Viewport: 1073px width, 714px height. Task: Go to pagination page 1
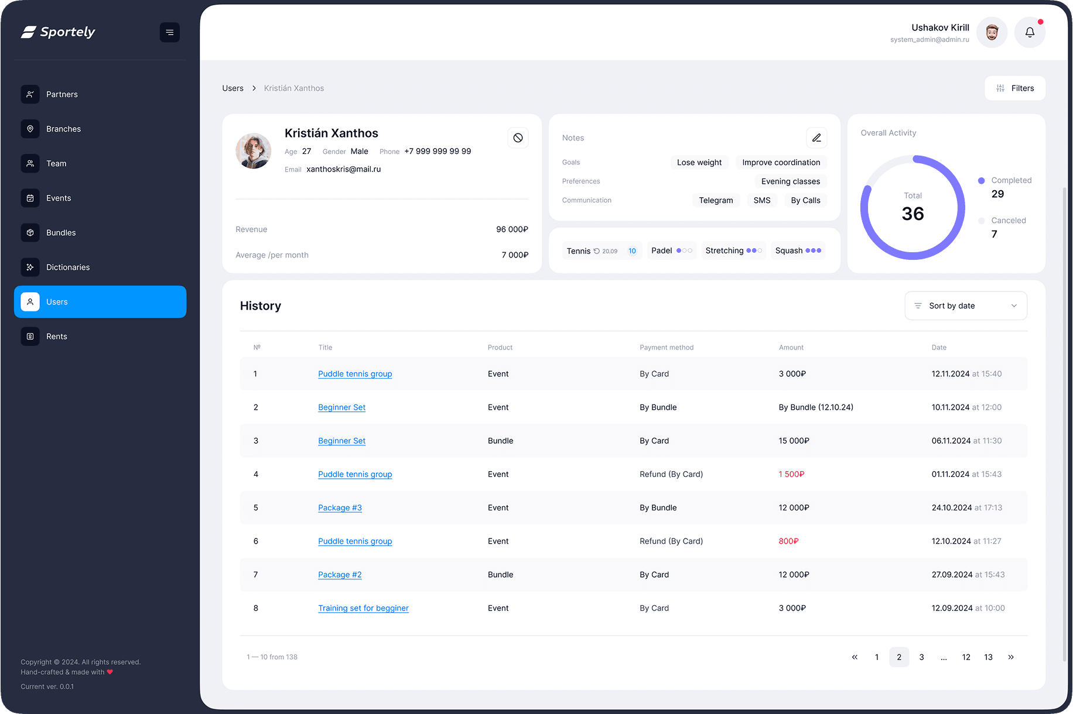[877, 657]
